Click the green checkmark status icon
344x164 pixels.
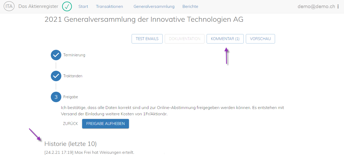(x=67, y=6)
